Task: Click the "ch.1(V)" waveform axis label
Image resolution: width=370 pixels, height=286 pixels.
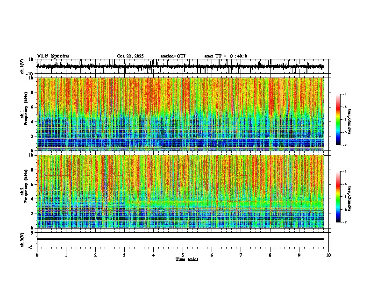Action: (x=22, y=66)
